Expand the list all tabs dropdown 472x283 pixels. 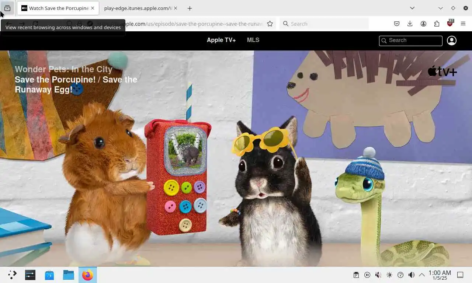pos(412,8)
